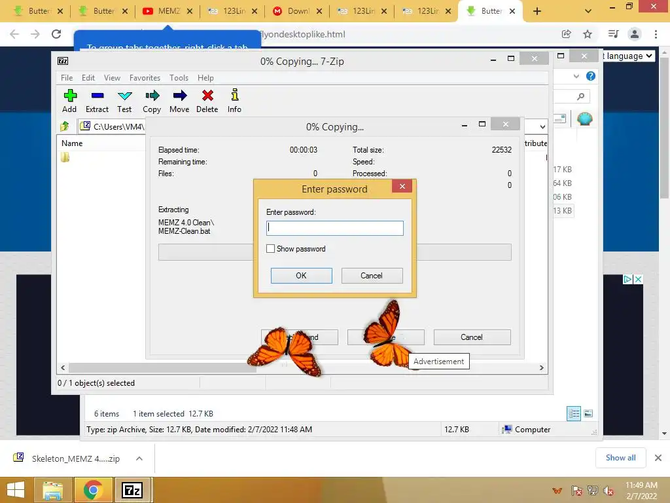Click the Copy toolbar icon
The image size is (670, 503).
[152, 96]
